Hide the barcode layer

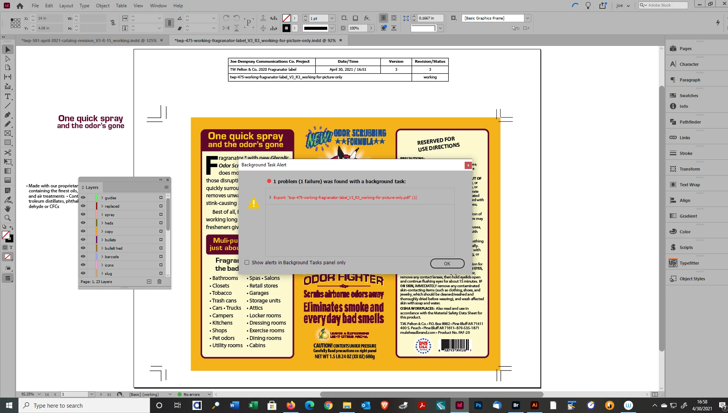(83, 257)
